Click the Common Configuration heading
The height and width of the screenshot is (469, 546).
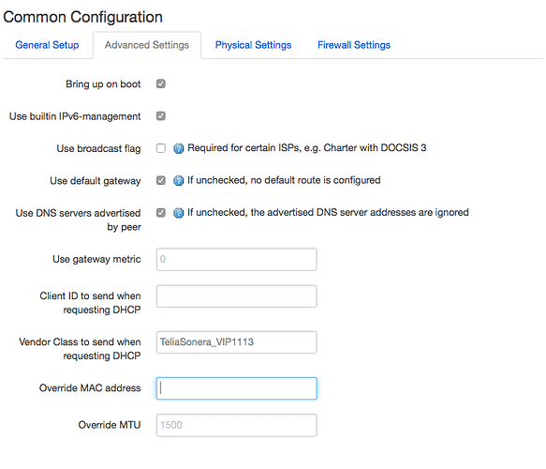82,17
